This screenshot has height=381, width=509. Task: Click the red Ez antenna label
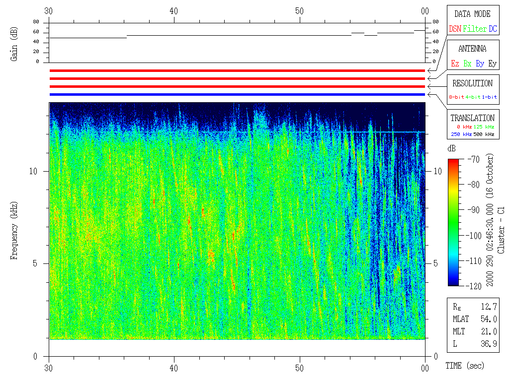tap(455, 63)
